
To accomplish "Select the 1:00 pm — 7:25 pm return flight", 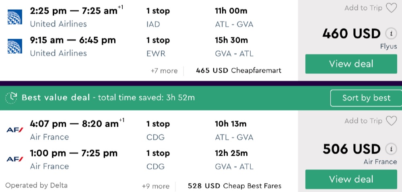I will coord(74,153).
